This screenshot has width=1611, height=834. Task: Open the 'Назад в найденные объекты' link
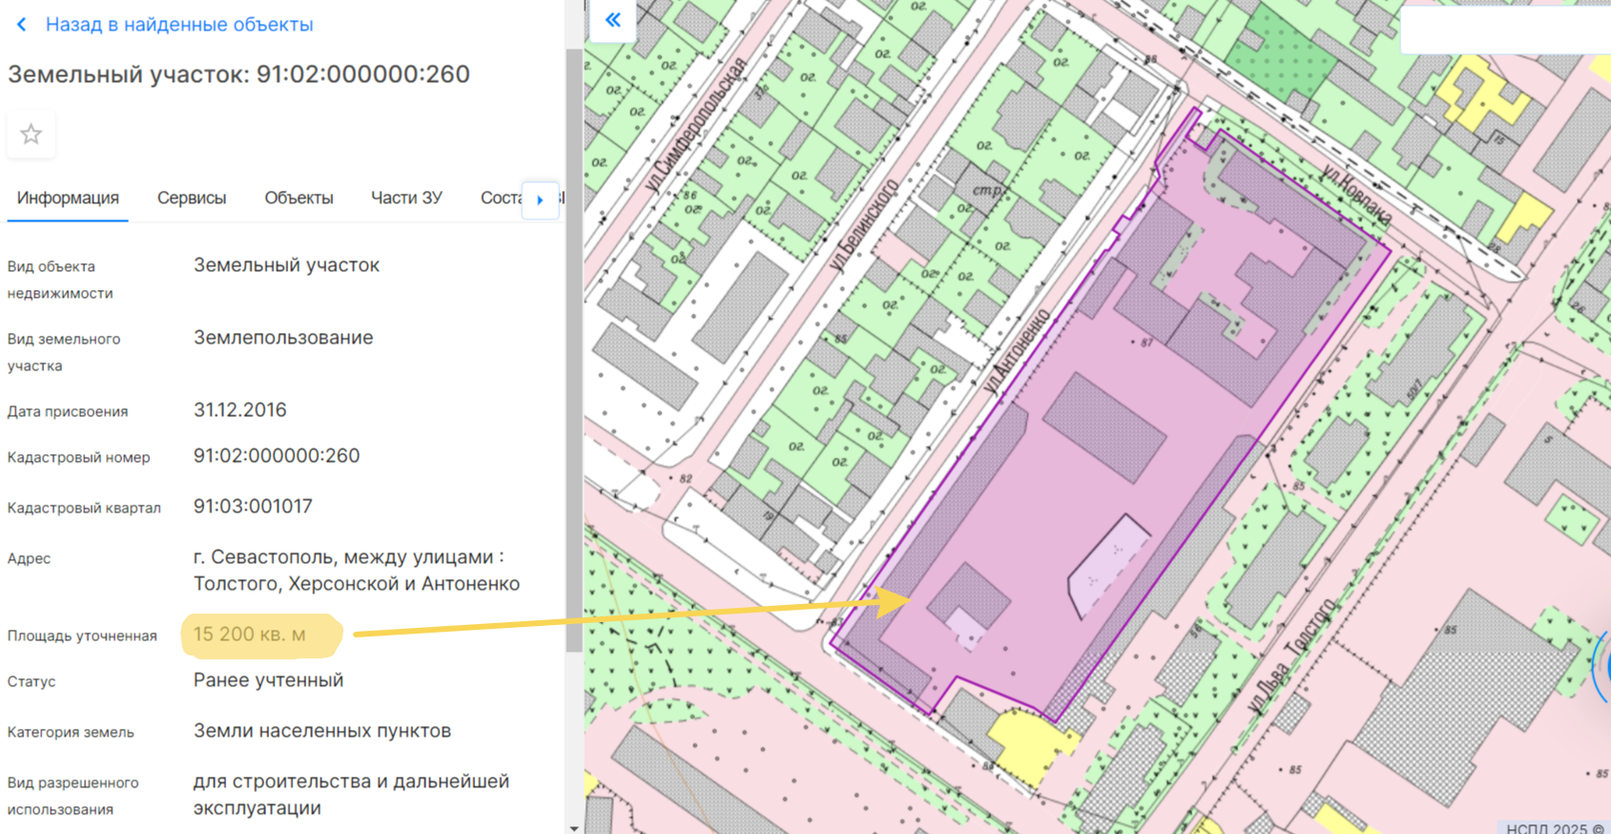[179, 25]
